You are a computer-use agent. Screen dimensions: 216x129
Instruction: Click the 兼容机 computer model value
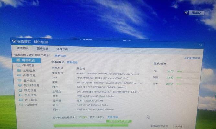(81, 68)
